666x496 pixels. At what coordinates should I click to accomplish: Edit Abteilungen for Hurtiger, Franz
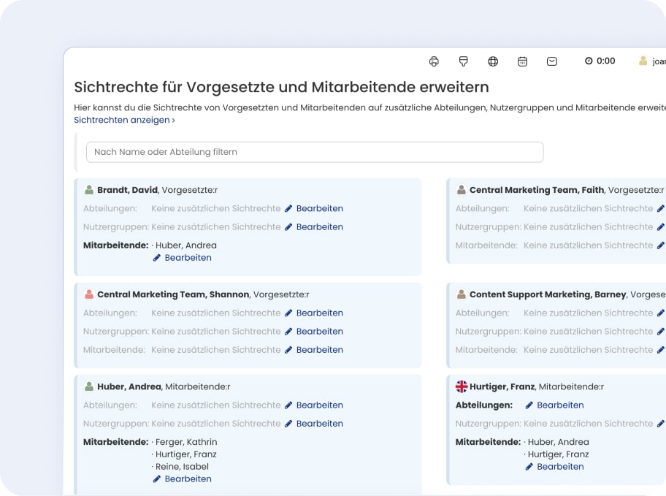click(x=554, y=405)
